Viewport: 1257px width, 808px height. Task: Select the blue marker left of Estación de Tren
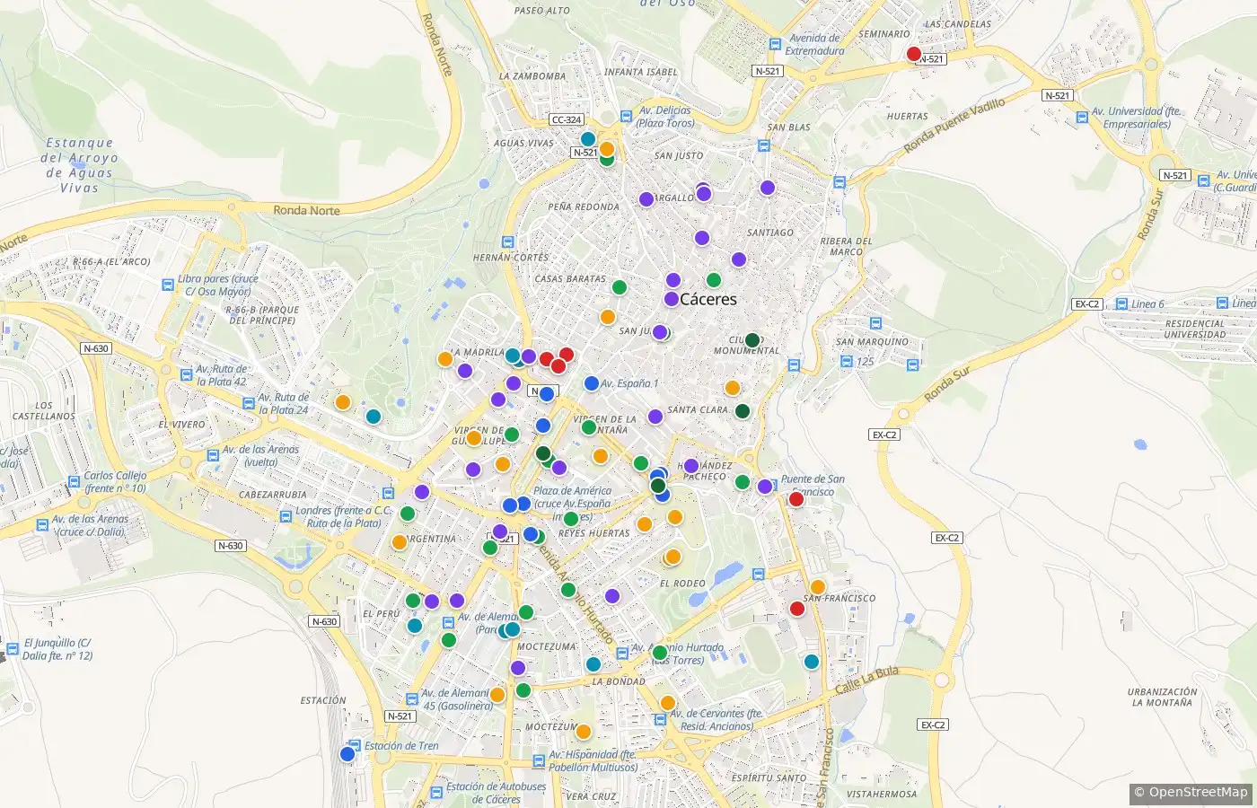pyautogui.click(x=347, y=754)
